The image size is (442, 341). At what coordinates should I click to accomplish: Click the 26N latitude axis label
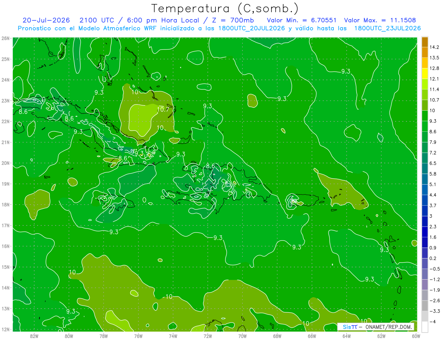point(5,38)
